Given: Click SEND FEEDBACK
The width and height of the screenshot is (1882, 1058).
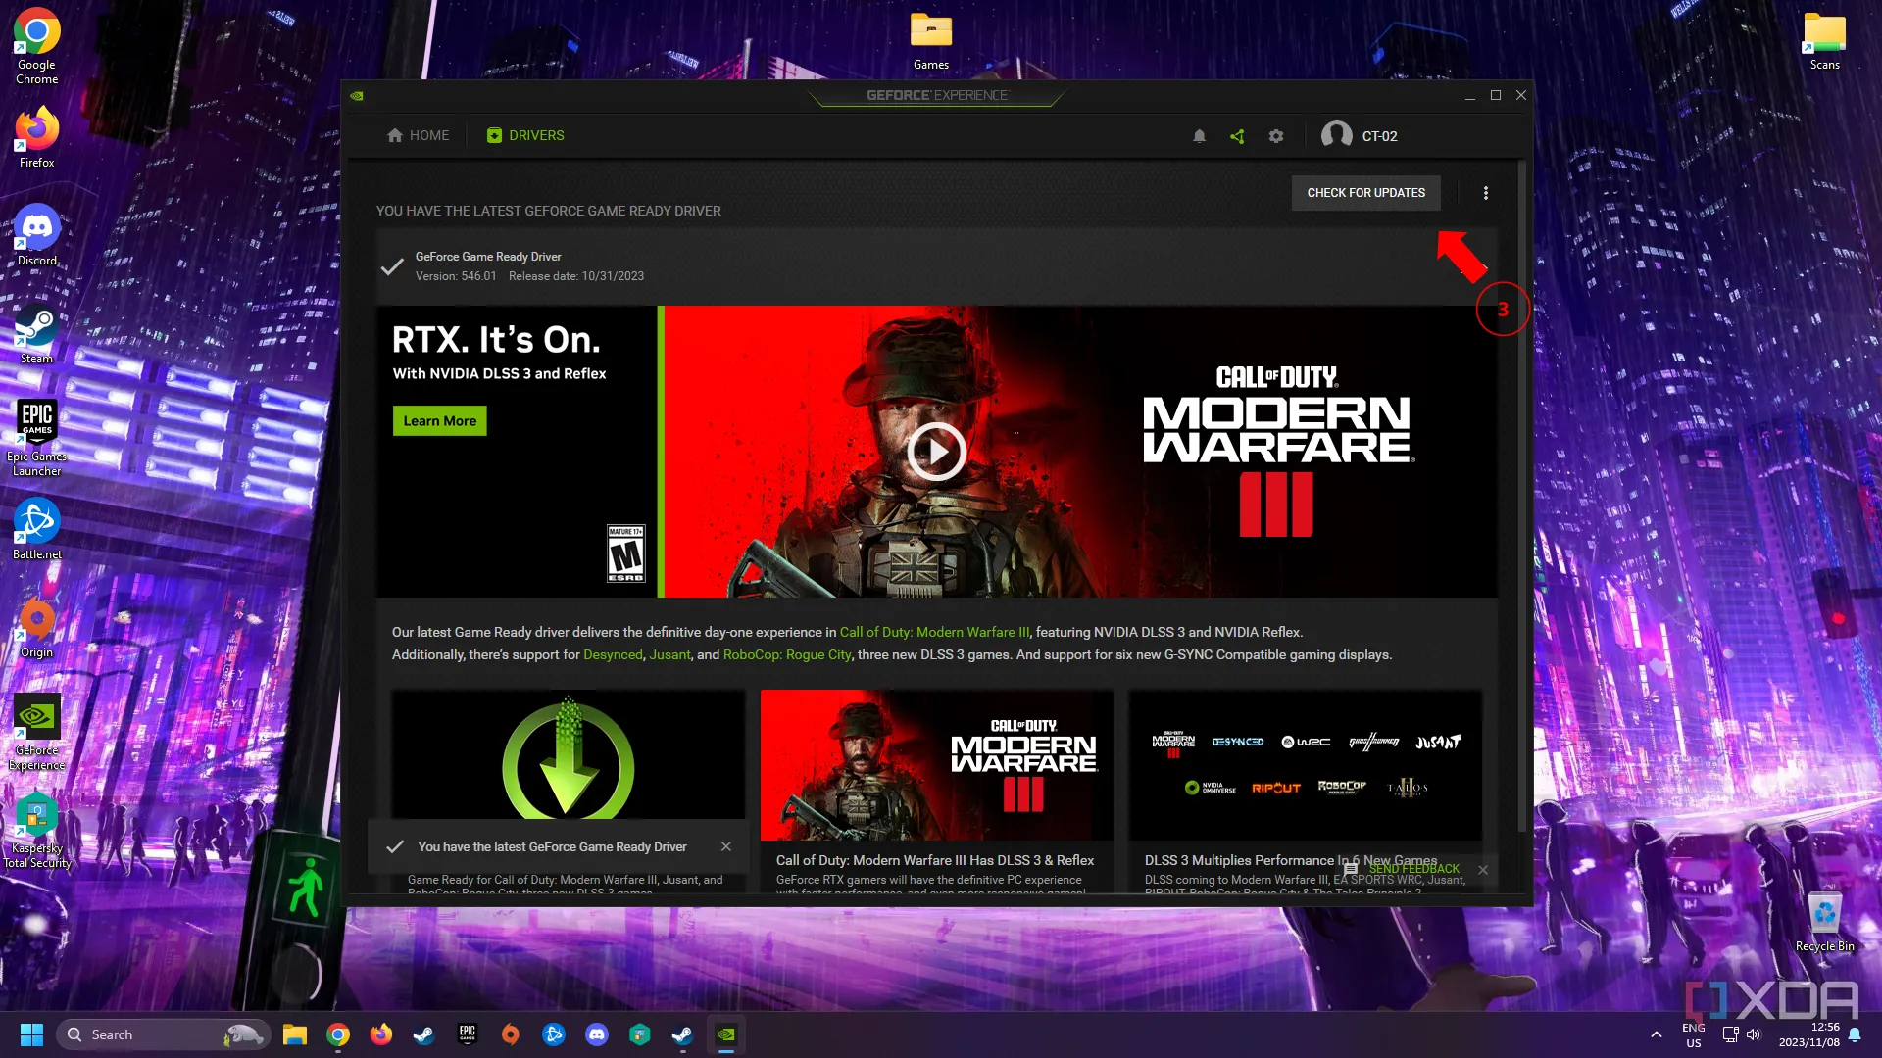Looking at the screenshot, I should point(1402,869).
